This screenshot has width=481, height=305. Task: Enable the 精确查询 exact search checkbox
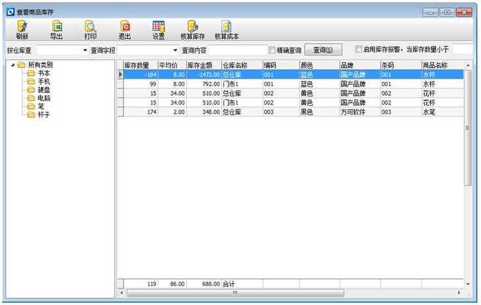coord(272,50)
